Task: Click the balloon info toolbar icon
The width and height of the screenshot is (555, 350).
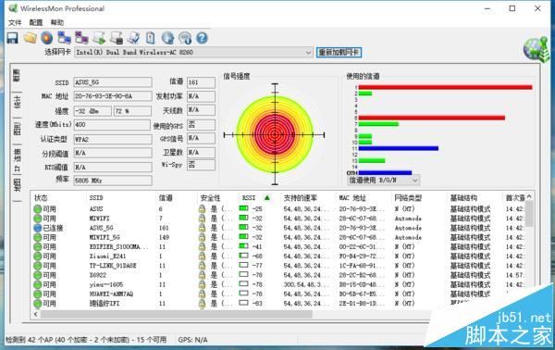Action: pyautogui.click(x=185, y=38)
